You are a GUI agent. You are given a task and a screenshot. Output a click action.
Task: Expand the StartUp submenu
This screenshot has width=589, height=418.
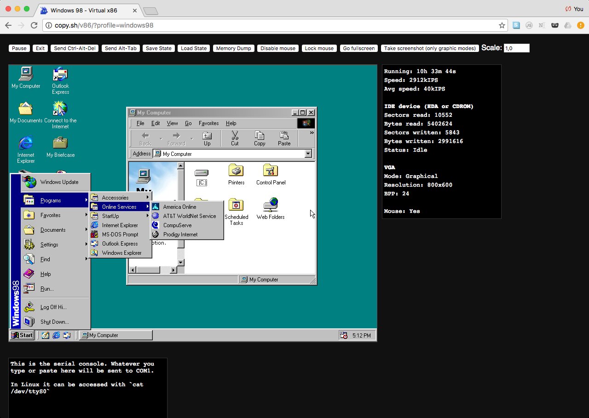[x=121, y=216]
